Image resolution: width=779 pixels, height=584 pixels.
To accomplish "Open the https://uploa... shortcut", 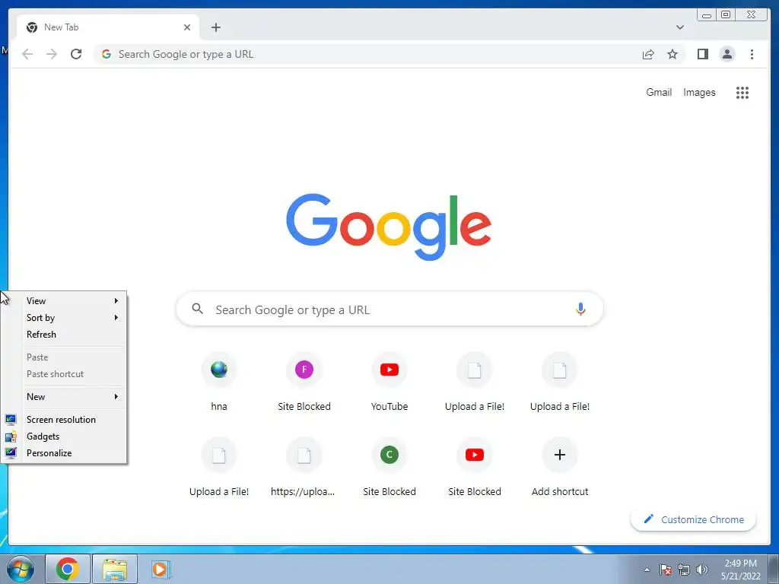I will pos(304,466).
